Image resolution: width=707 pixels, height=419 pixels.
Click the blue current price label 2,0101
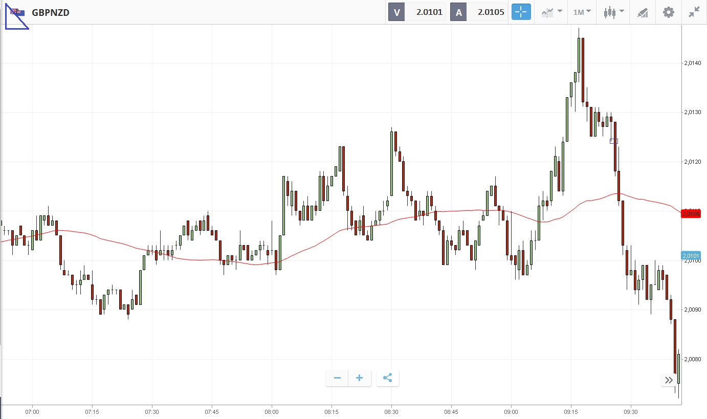(x=691, y=255)
